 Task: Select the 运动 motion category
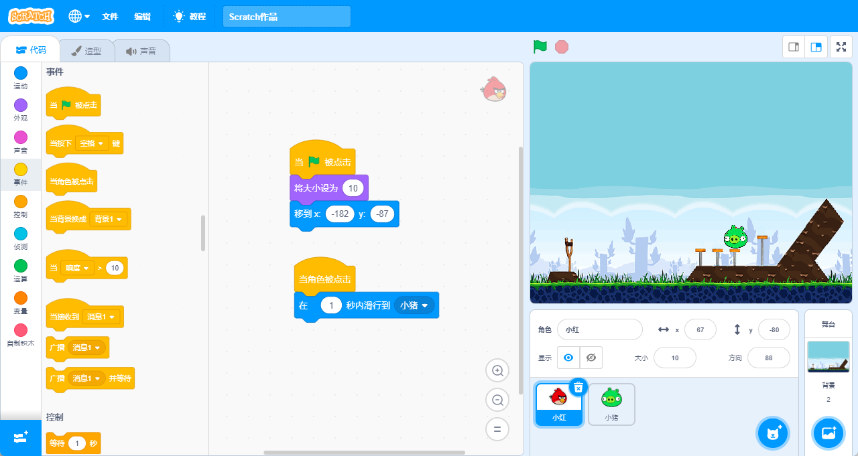[x=21, y=78]
